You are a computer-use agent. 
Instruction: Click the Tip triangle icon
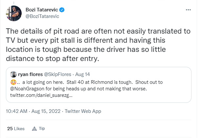click(x=34, y=129)
